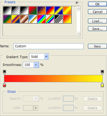This screenshot has height=116, width=107.
Task: Select the copper gradient preset
Action: pyautogui.click(x=24, y=19)
